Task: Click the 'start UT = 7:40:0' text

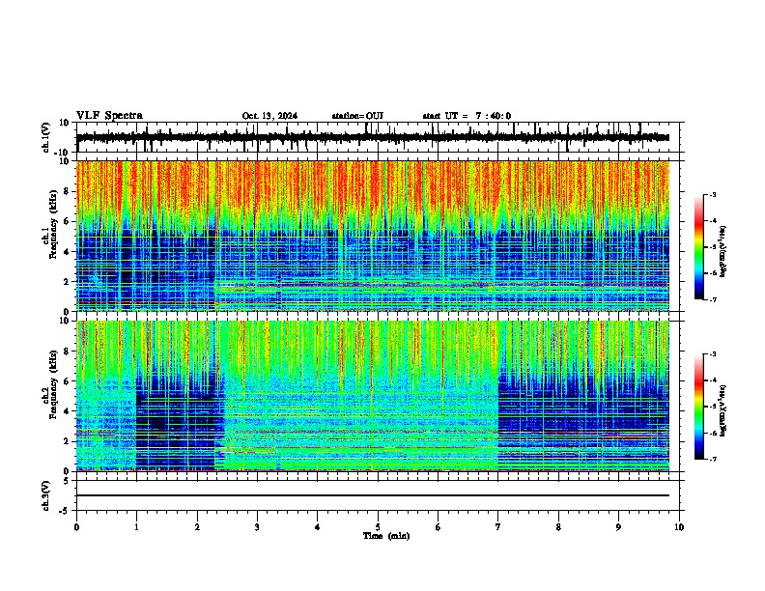Action: pyautogui.click(x=467, y=116)
